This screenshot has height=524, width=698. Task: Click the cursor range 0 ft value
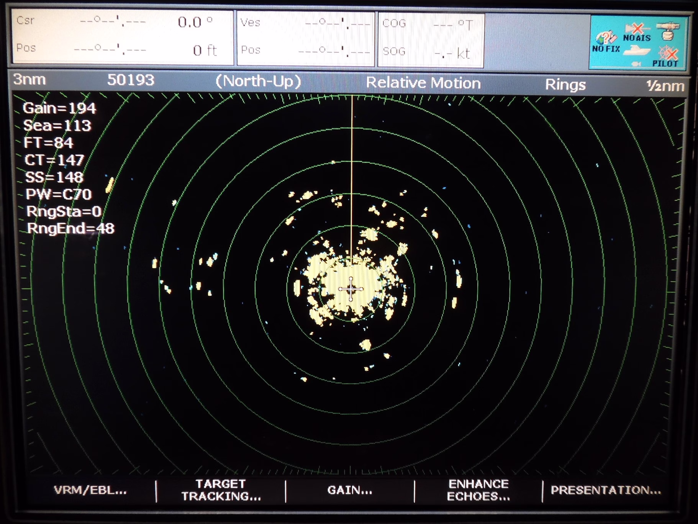205,50
